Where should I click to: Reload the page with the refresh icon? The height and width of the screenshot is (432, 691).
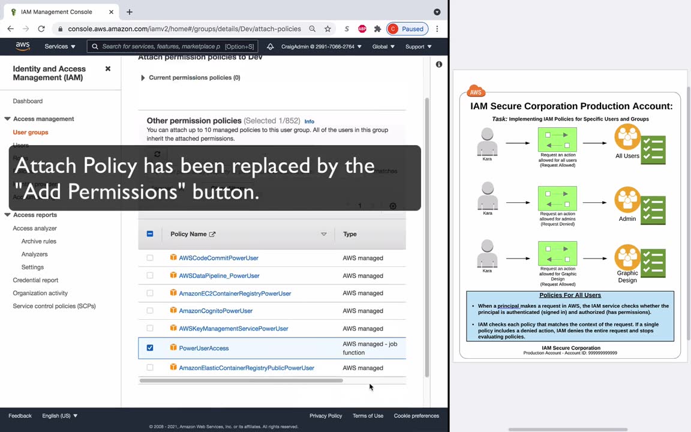tap(41, 29)
